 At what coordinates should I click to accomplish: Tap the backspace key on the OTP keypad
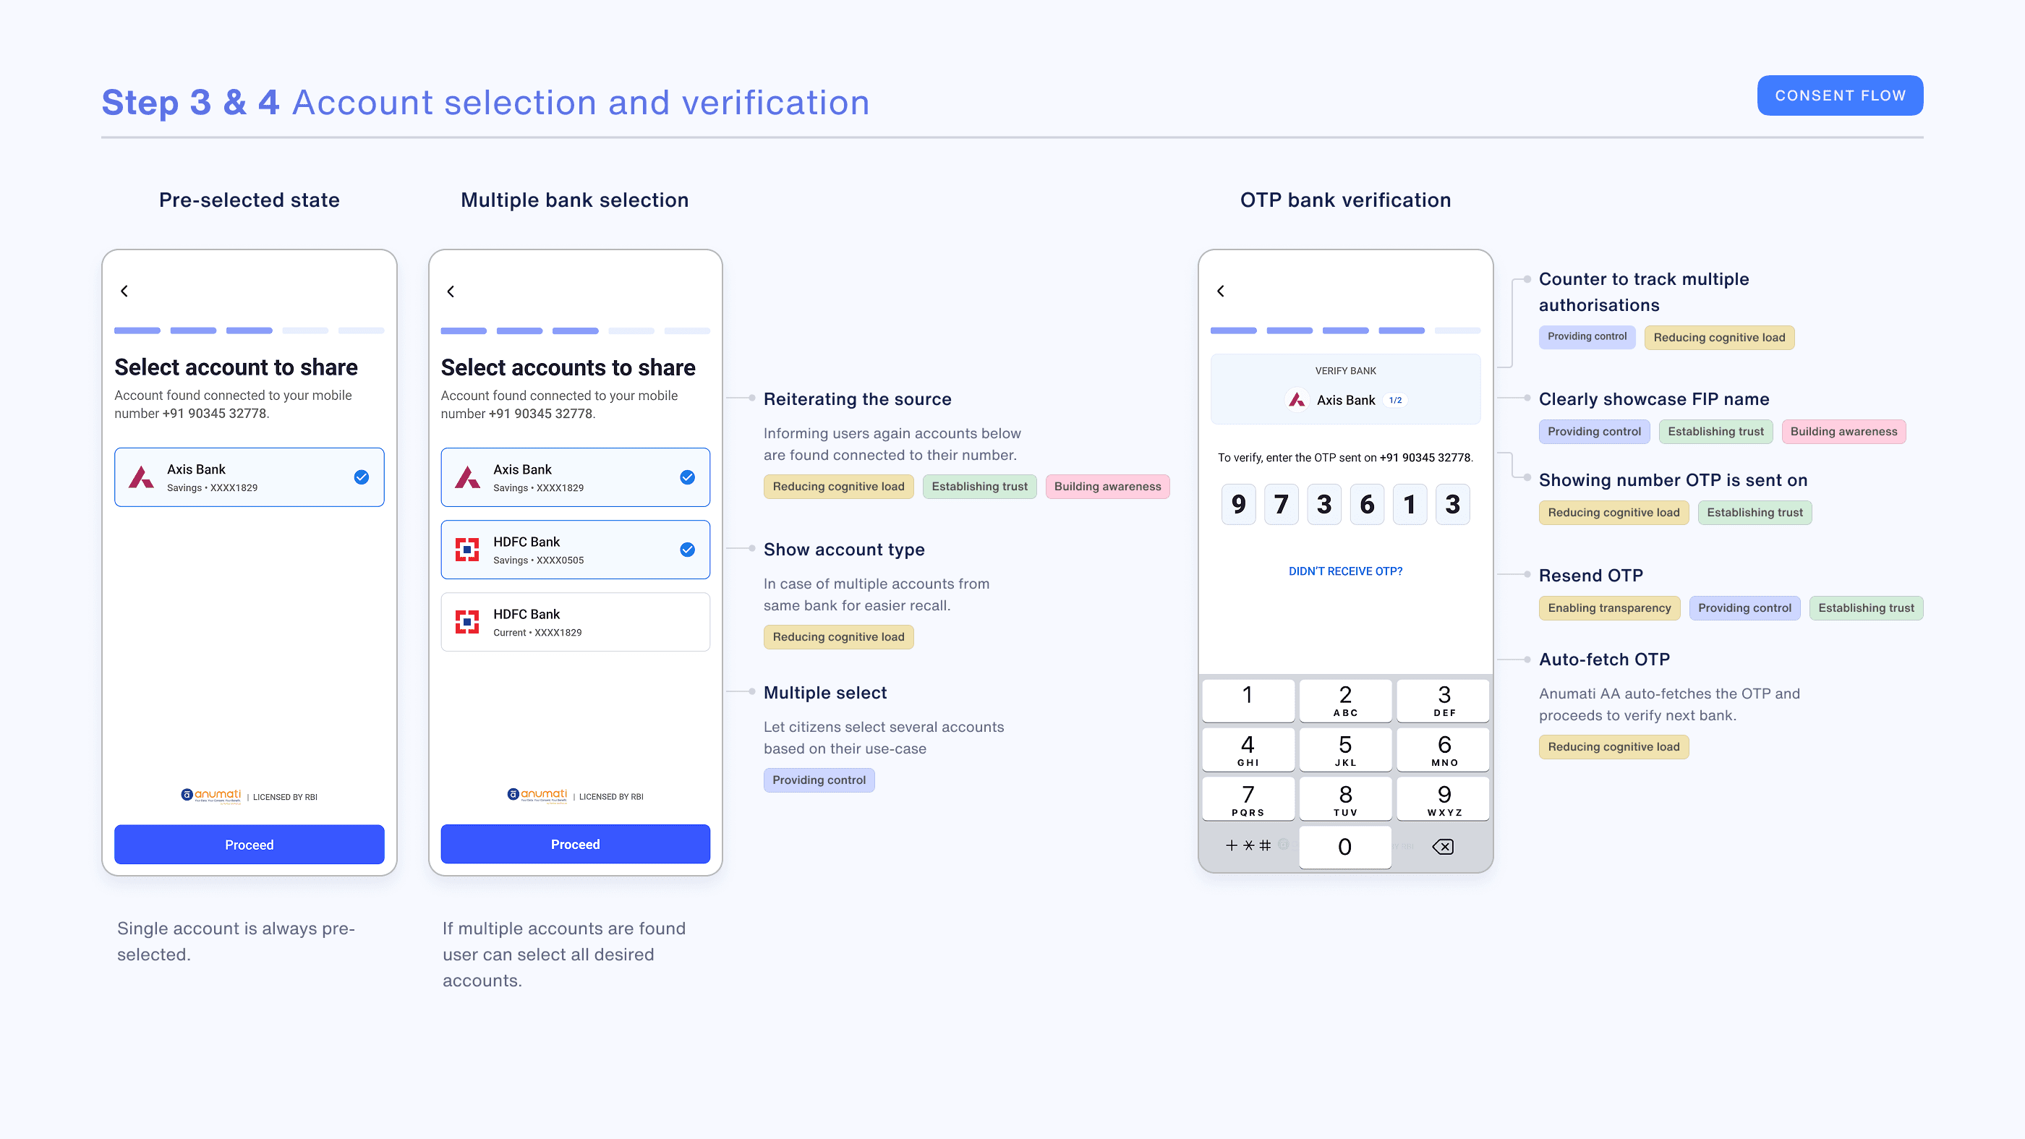coord(1443,847)
